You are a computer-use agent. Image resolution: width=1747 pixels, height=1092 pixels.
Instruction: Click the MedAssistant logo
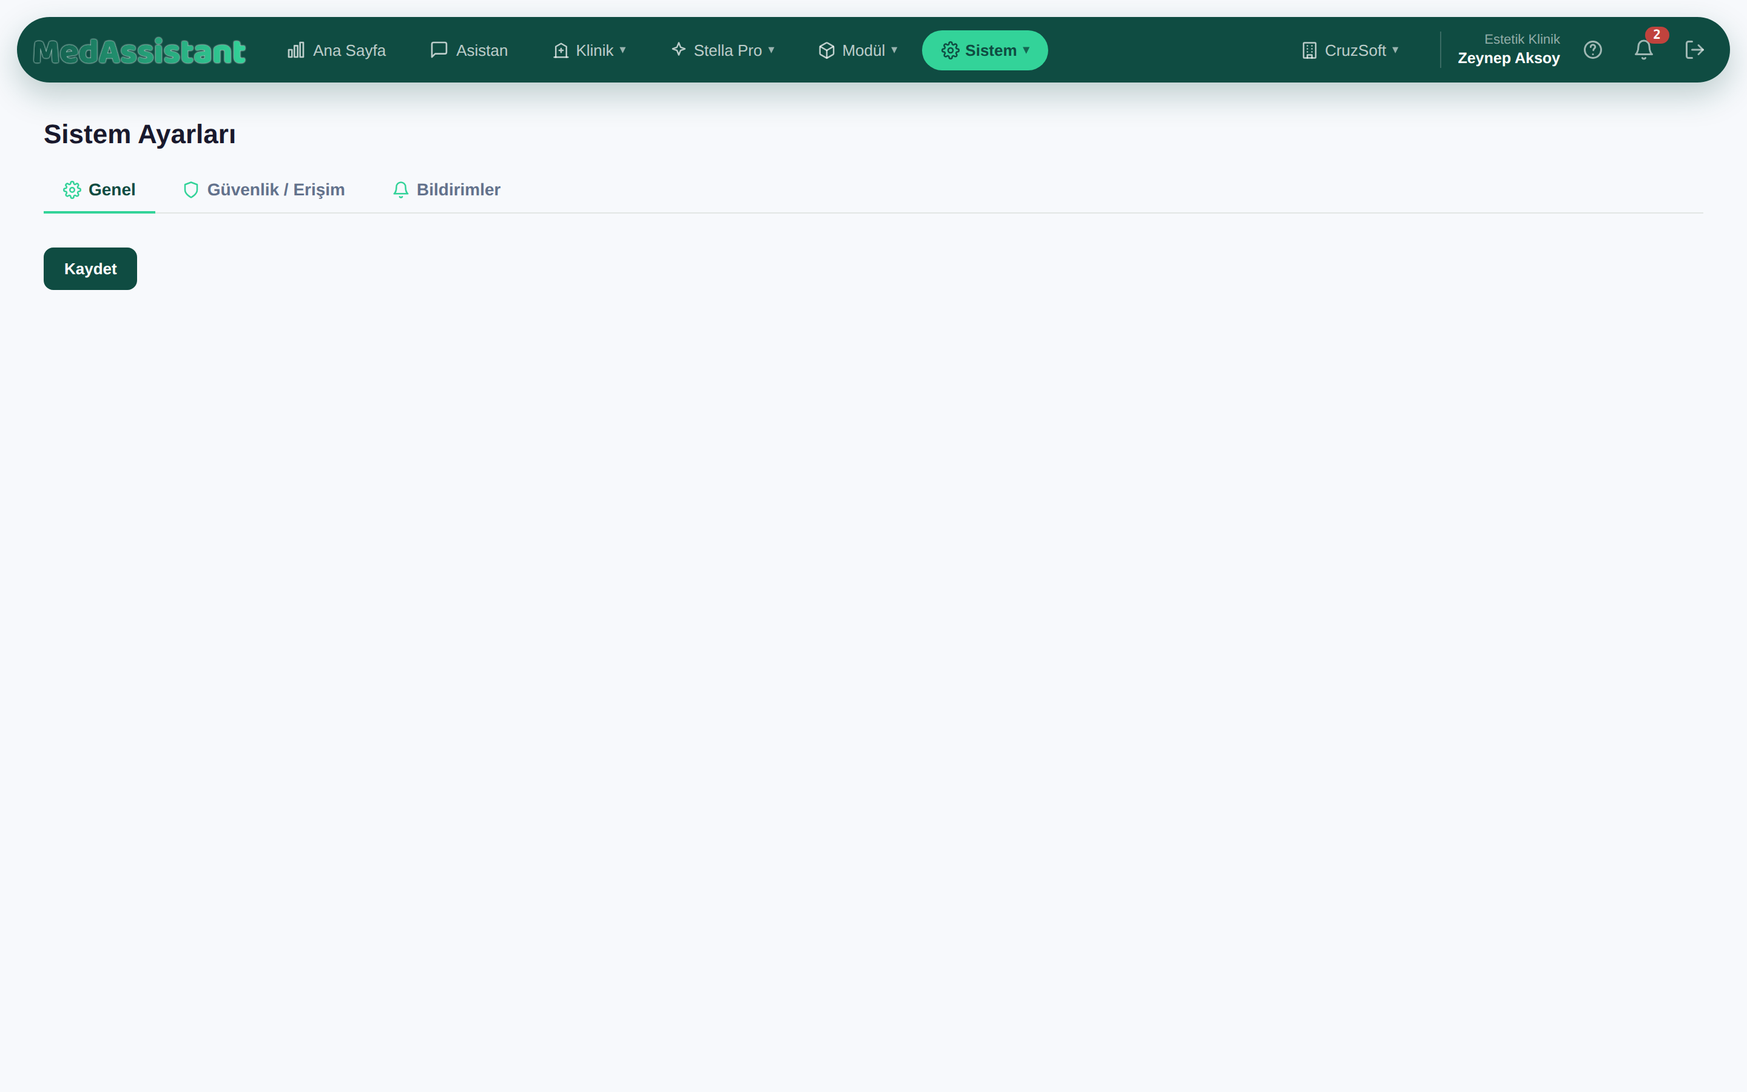pos(140,50)
